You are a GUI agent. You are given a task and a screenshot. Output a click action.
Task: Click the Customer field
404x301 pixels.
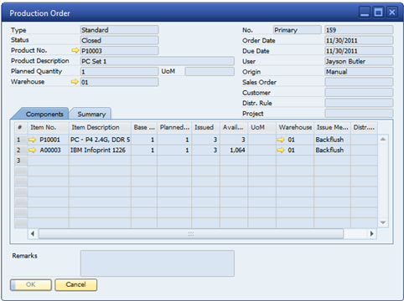click(359, 93)
